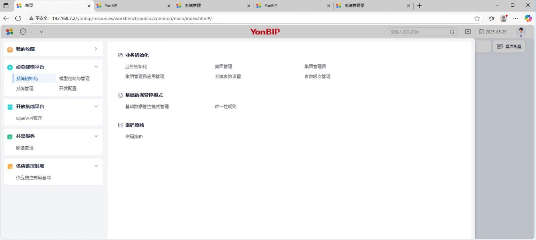Click the YonBIP colorful app launcher icon
This screenshot has width=536, height=240.
click(x=10, y=32)
